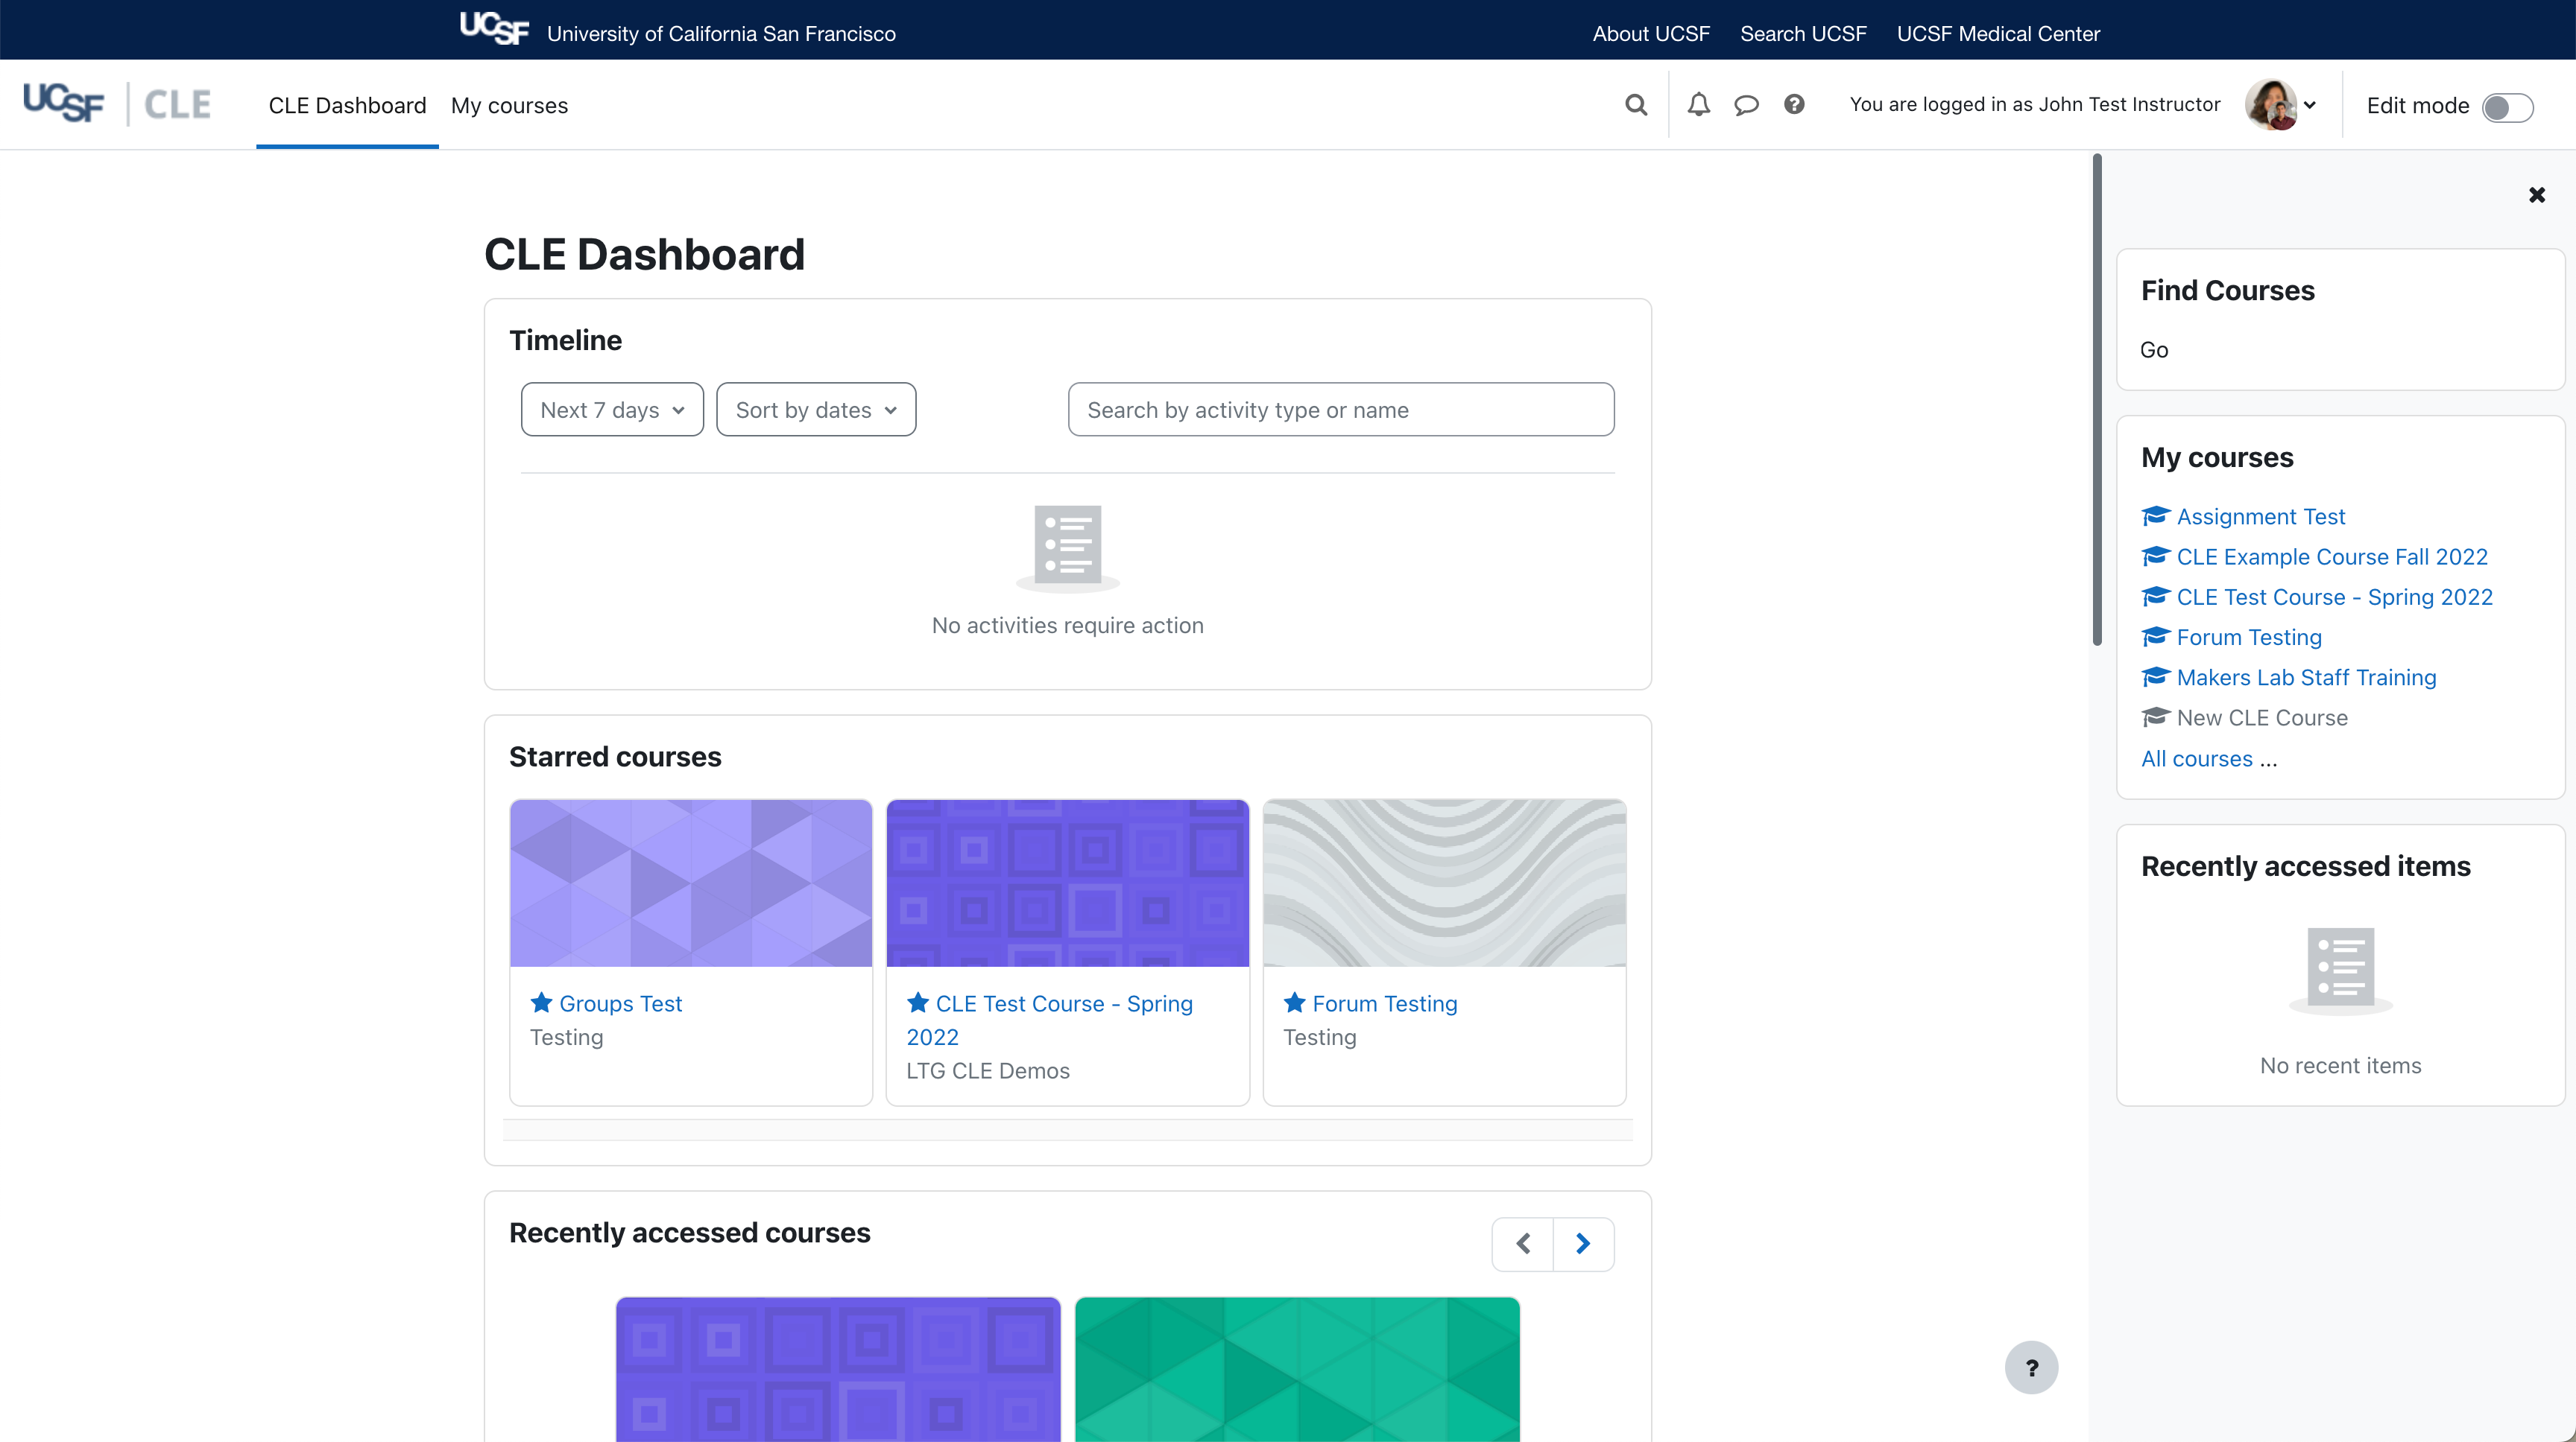This screenshot has height=1442, width=2576.
Task: Click graduation cap icon next to Assignment Test
Action: tap(2155, 515)
